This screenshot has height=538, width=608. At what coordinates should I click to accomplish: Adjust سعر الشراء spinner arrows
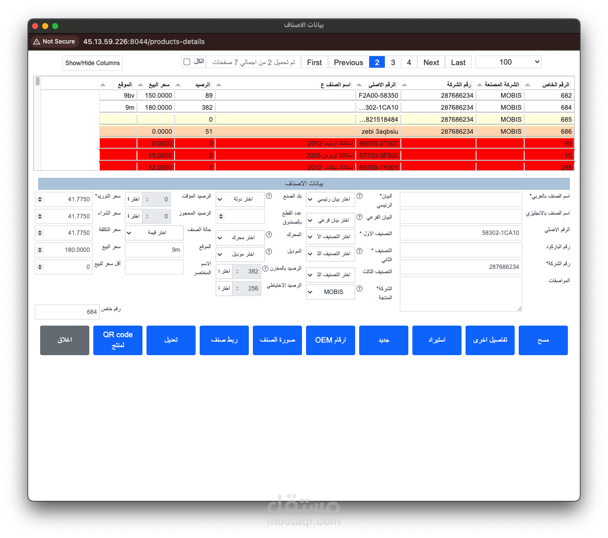click(40, 216)
